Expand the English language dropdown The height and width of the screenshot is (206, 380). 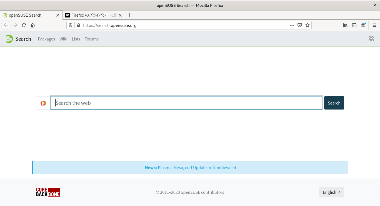pos(332,192)
